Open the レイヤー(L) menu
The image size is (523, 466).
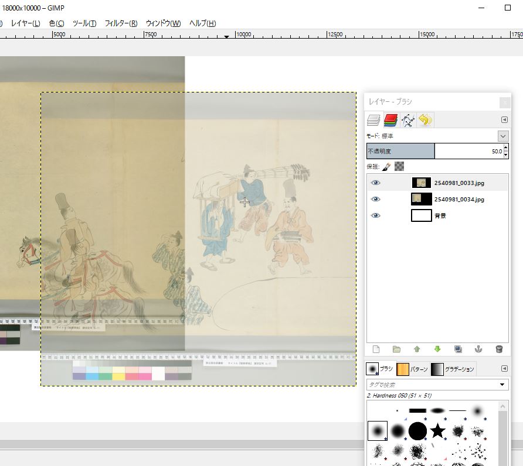tap(26, 23)
